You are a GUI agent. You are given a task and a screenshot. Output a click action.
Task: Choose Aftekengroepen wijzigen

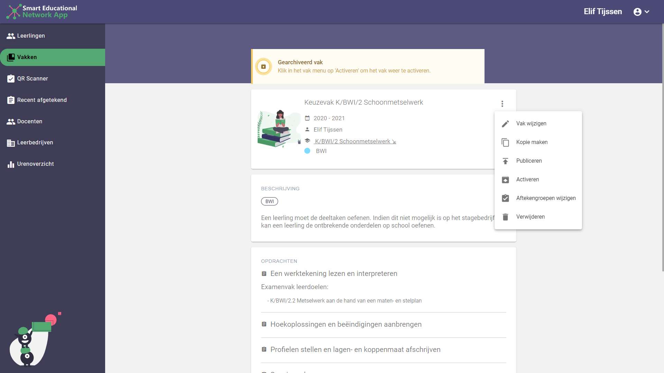pyautogui.click(x=538, y=198)
